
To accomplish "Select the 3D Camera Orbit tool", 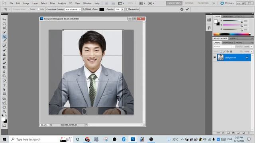I will point(4,103).
